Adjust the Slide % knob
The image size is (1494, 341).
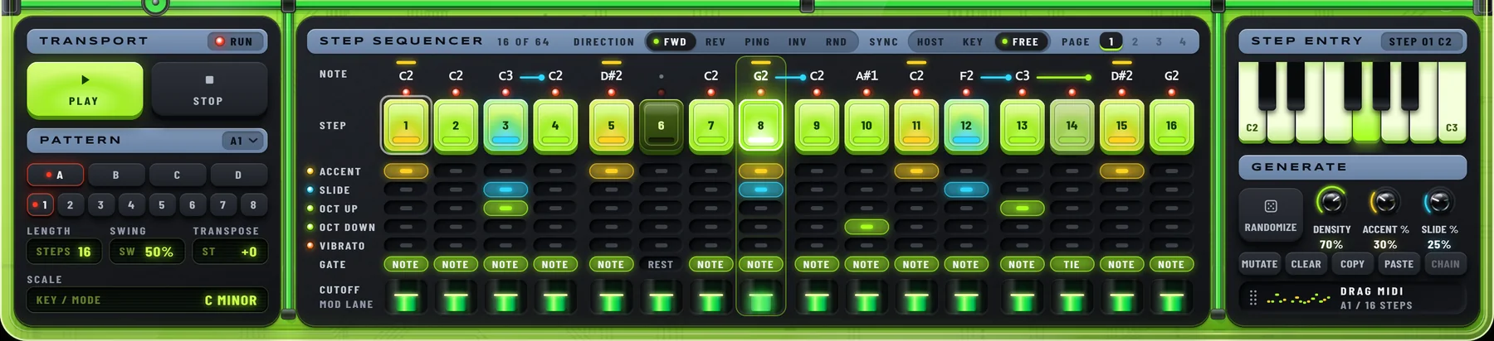1439,202
